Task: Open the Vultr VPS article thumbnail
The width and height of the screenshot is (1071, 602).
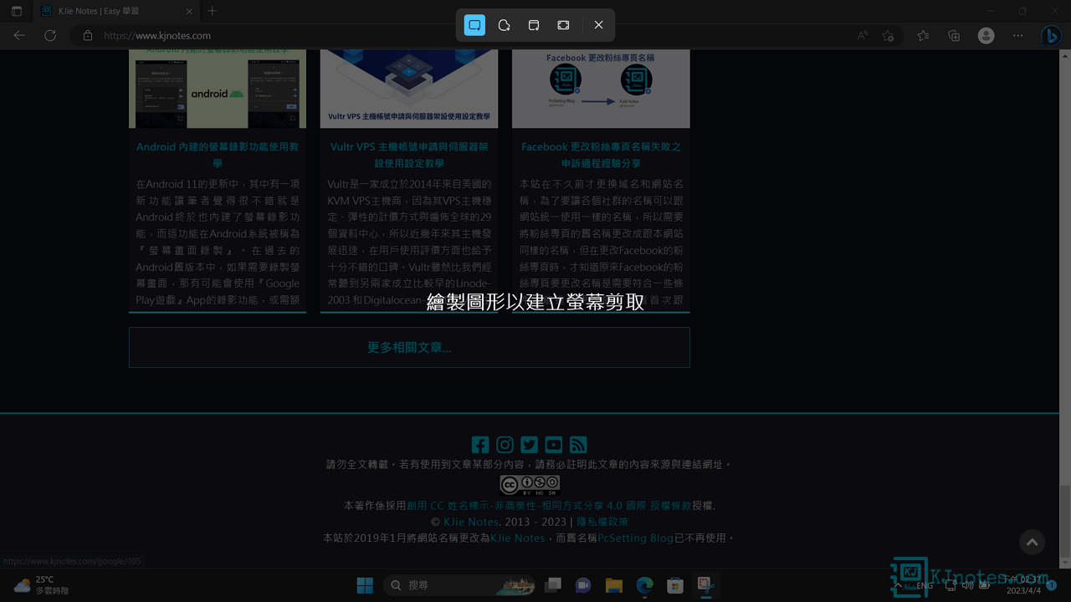Action: click(x=409, y=89)
